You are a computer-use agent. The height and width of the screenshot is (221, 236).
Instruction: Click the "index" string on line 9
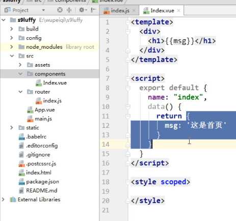188,97
